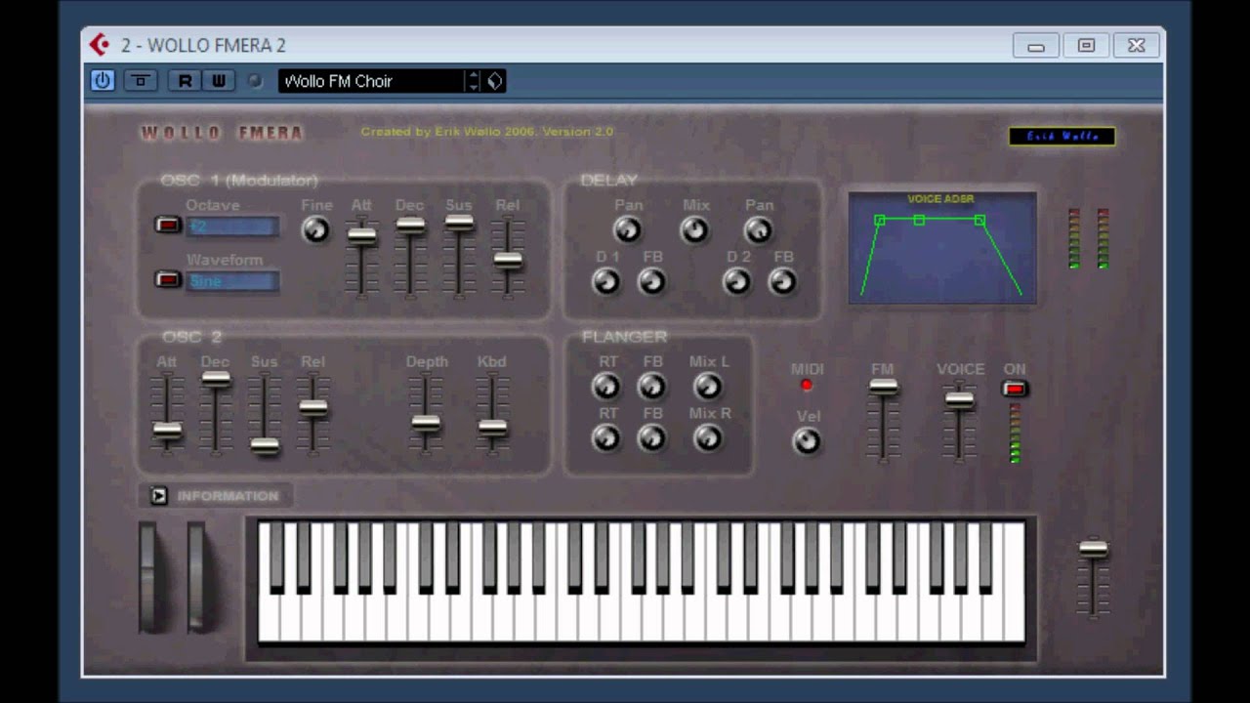Select the Waveform Sine display

pyautogui.click(x=232, y=281)
